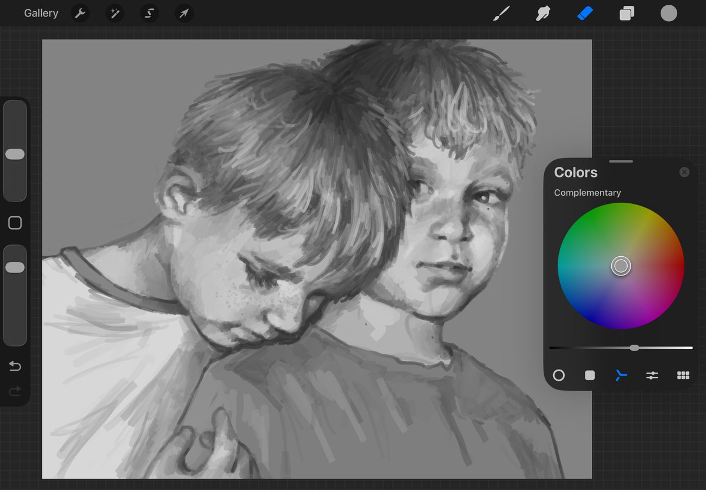Open the Complementary harmony mode dropdown

coord(587,193)
